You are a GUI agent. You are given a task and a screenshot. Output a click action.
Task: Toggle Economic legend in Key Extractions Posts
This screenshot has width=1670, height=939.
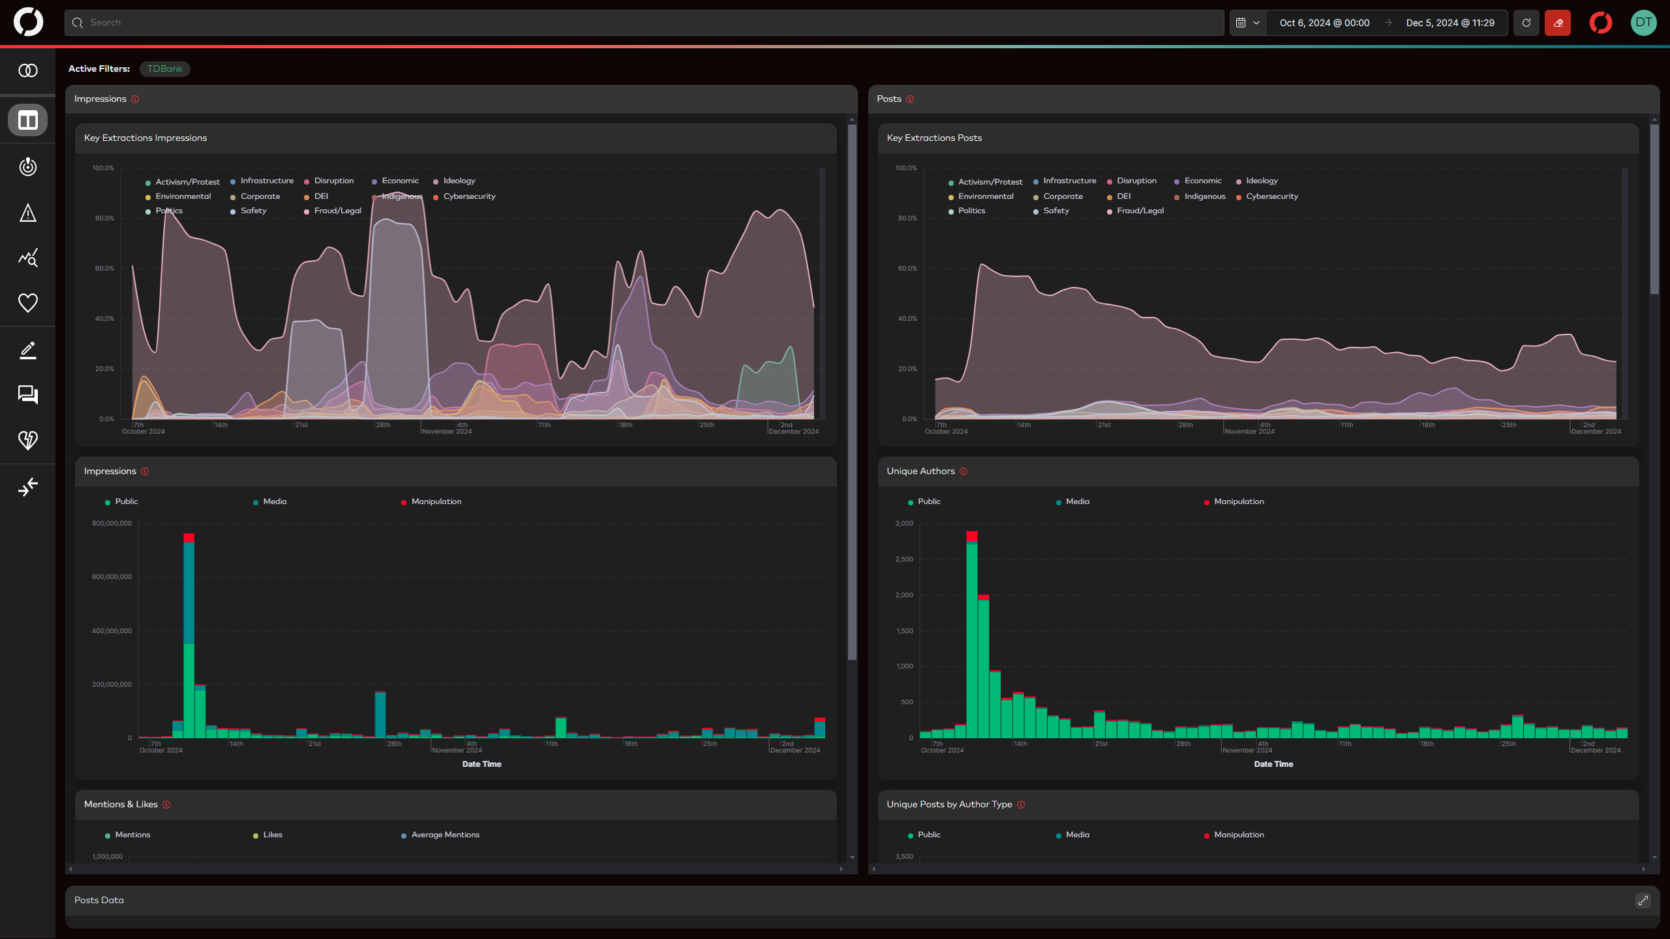(1198, 181)
